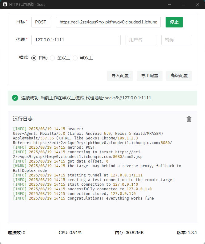Viewport: 205px width, 244px height.
Task: Select the 自动 mode radio button
Action: click(34, 58)
